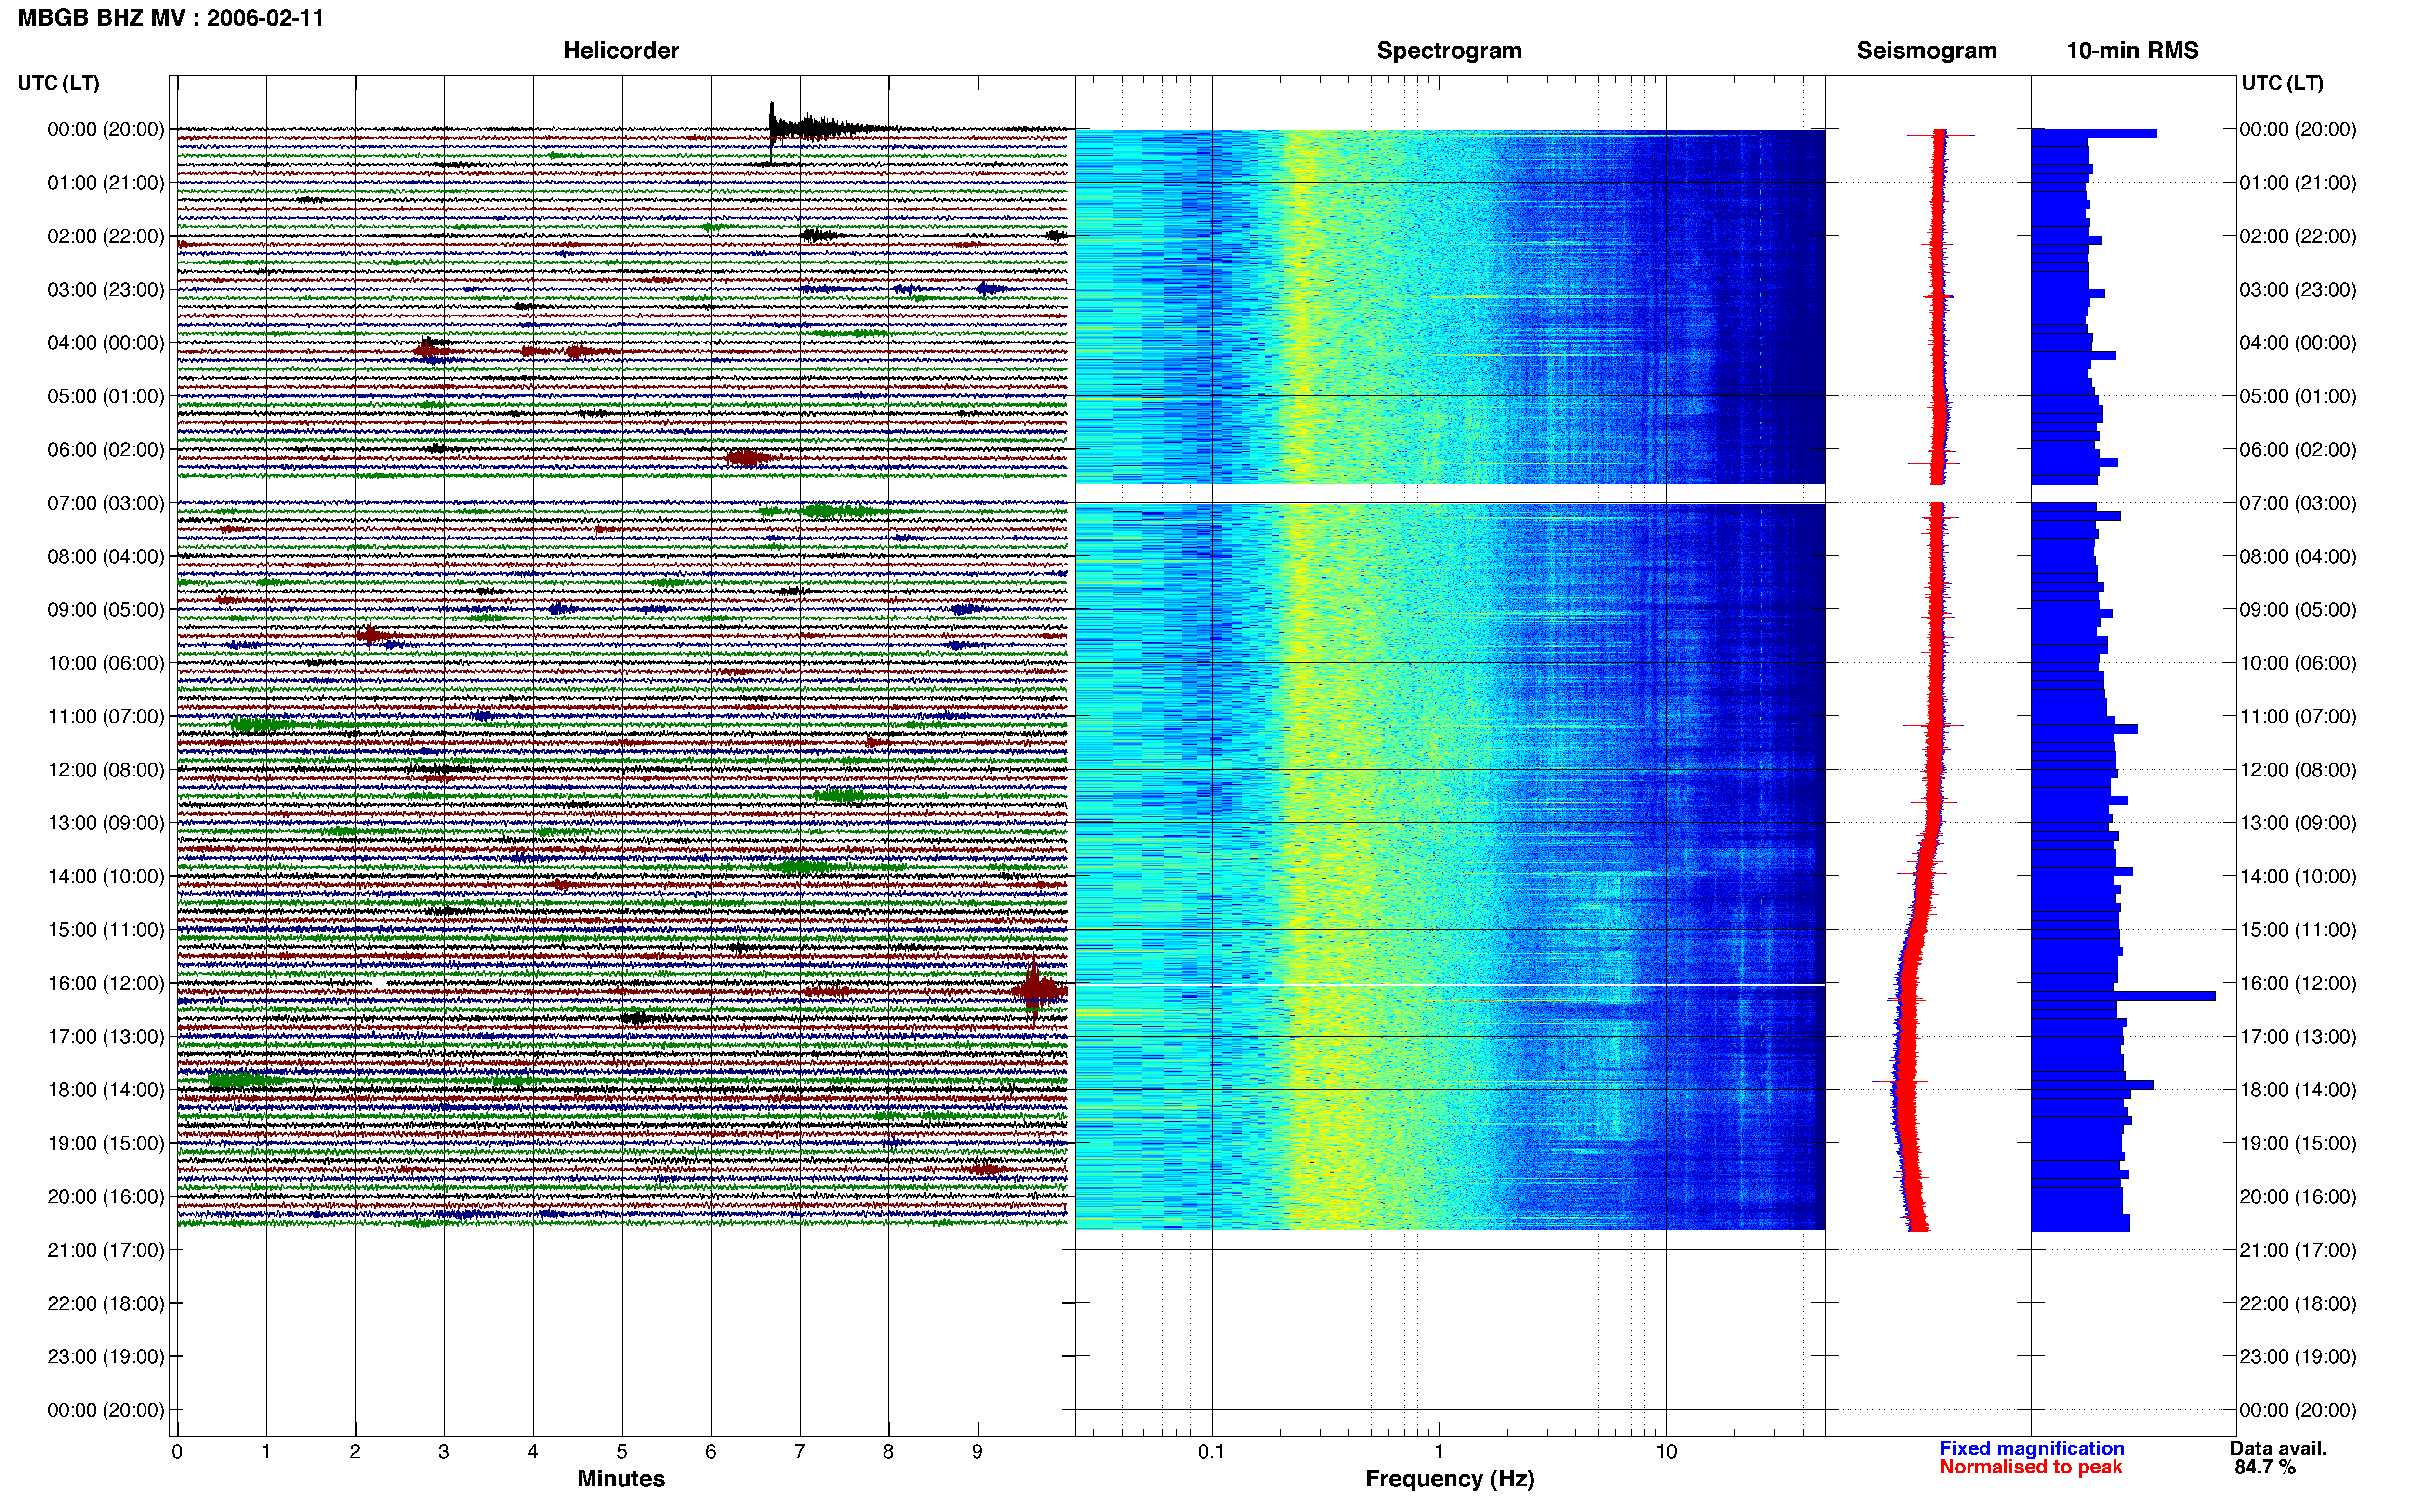
Task: Click the right '01:00 (21:00)' time label
Action: (x=2298, y=183)
